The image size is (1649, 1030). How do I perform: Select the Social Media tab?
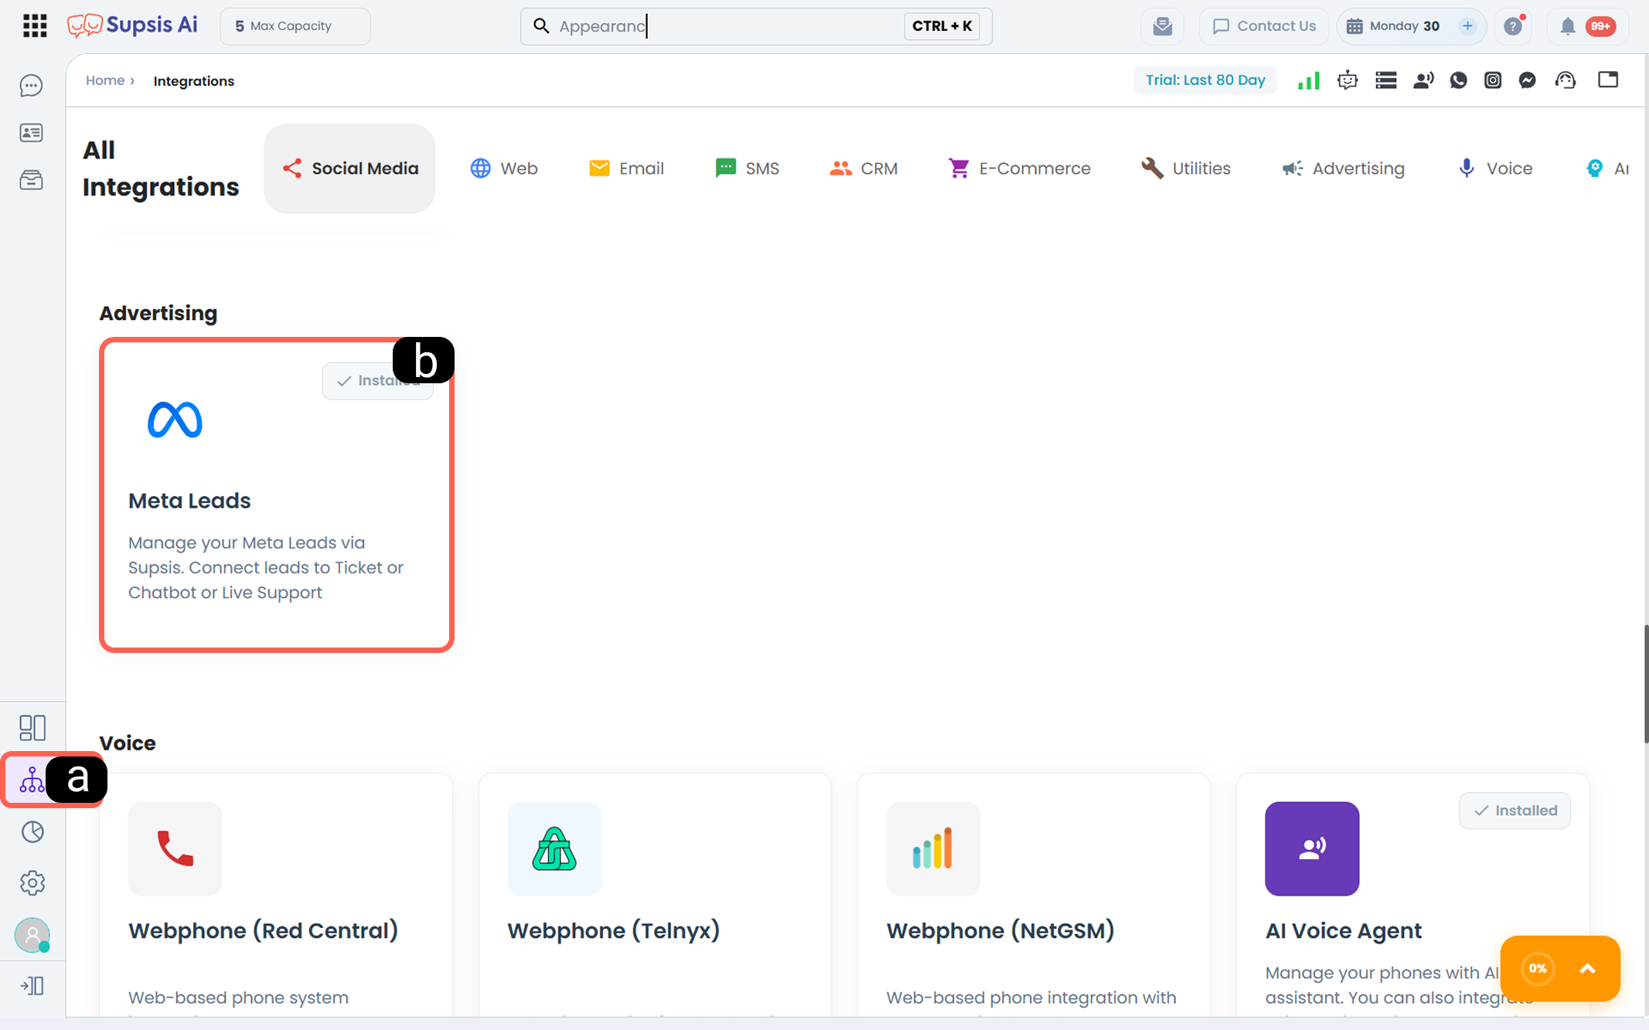349,168
